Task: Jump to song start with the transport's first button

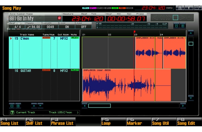Action: click(155, 18)
